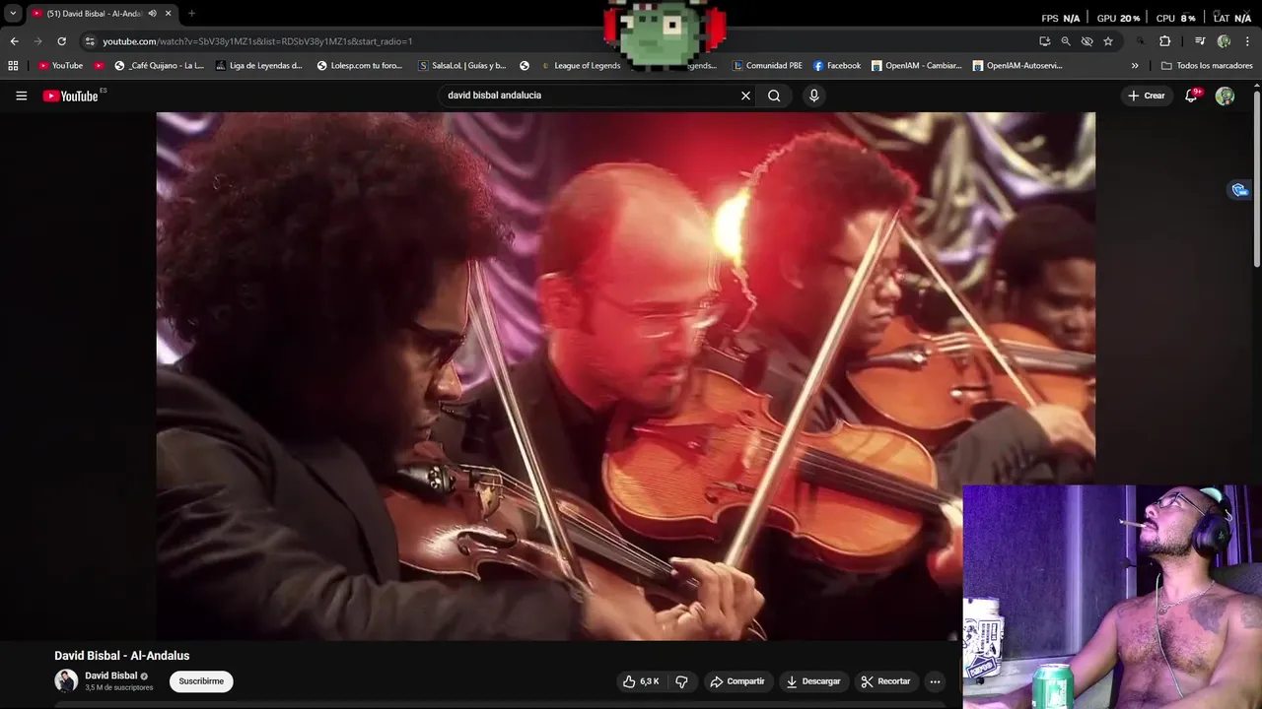Viewport: 1262px width, 709px height.
Task: Click the Recortar clip button
Action: coord(885,681)
